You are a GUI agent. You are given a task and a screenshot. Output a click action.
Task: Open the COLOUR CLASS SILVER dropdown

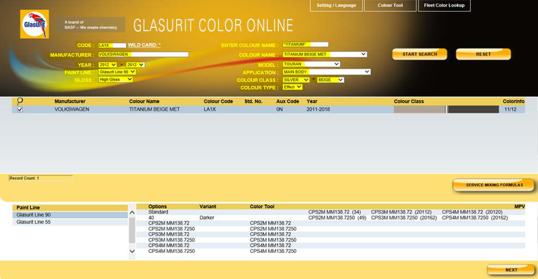(296, 80)
